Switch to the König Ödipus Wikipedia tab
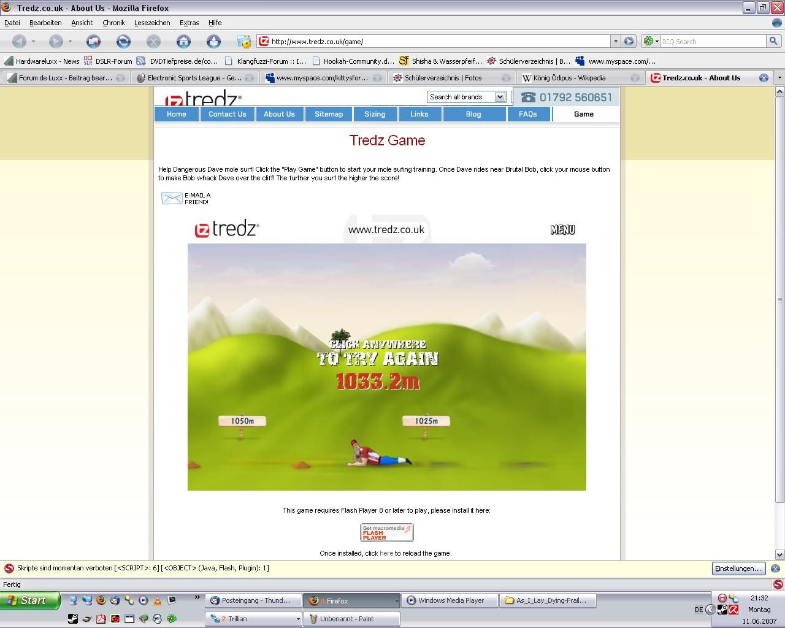This screenshot has height=628, width=785. [x=580, y=78]
